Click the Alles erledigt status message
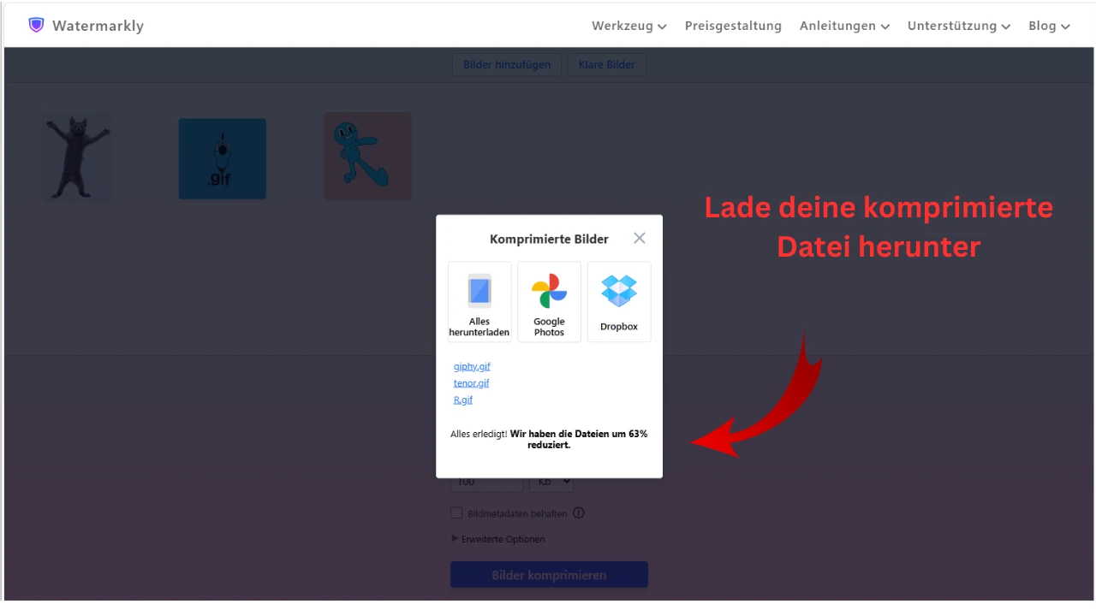 [x=549, y=439]
